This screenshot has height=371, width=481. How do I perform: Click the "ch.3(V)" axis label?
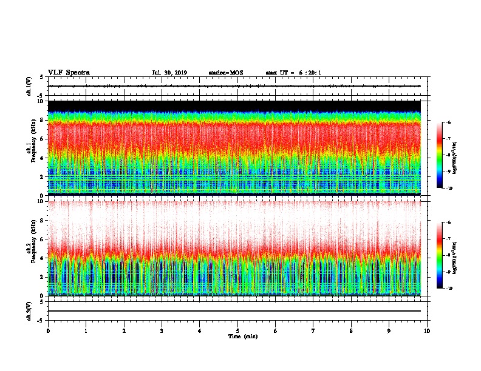[29, 311]
